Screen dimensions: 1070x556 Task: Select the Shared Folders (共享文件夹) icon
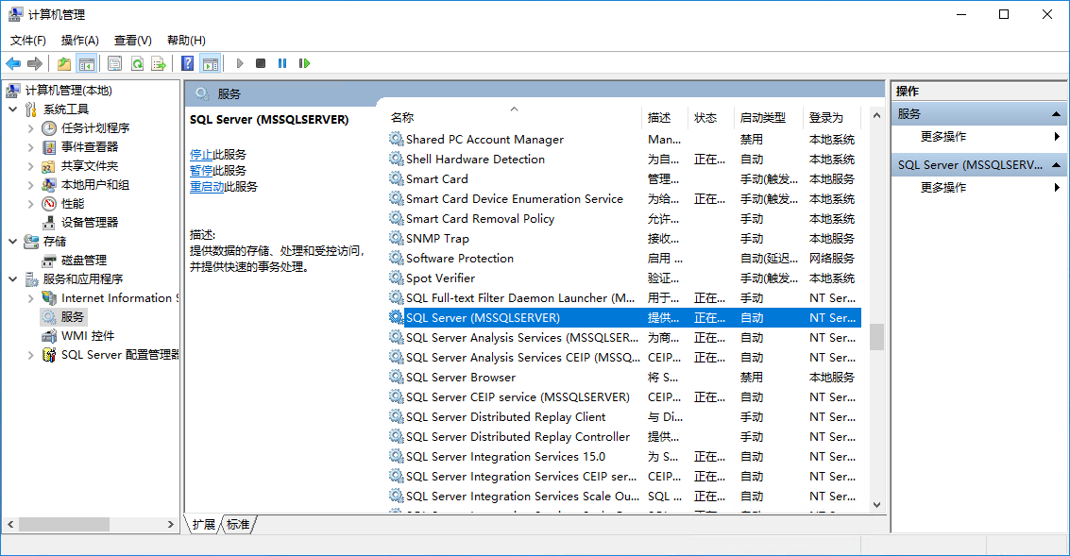49,166
